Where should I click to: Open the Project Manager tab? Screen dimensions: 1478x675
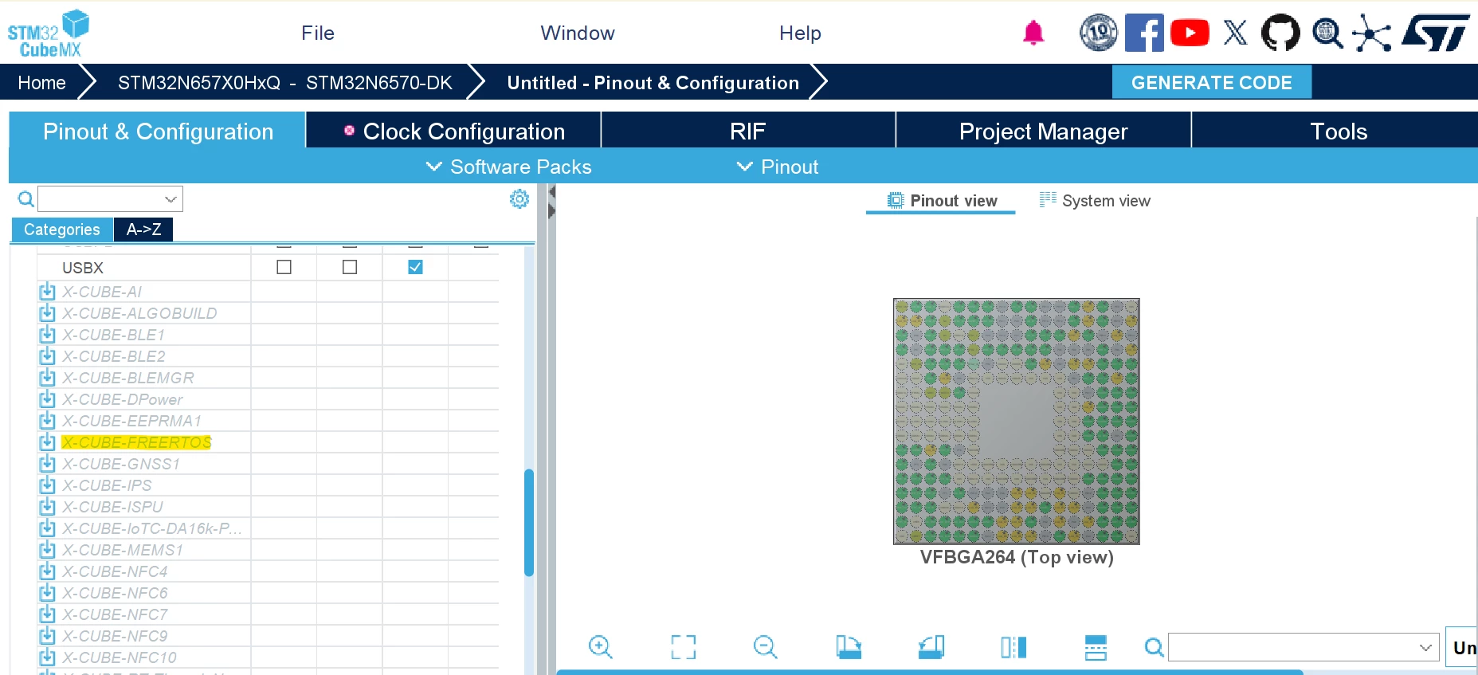click(1044, 130)
